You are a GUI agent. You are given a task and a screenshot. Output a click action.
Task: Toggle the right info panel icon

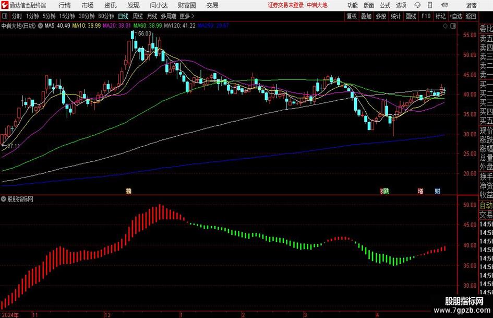point(453,26)
